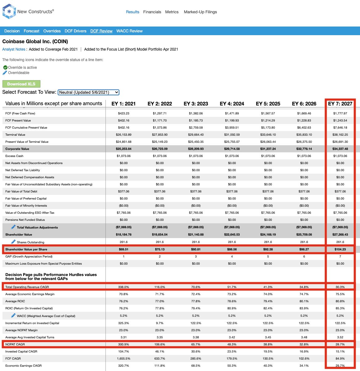This screenshot has height=371, width=360.
Task: Select the $38,162.25 Terminal Value cell
Action: tap(340, 135)
